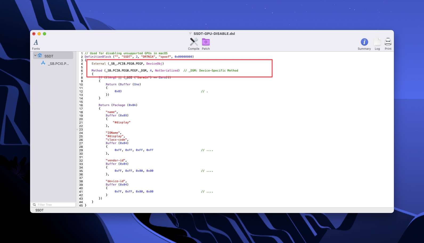Click the Compile toolbar icon
Image resolution: width=424 pixels, height=243 pixels.
tap(194, 44)
